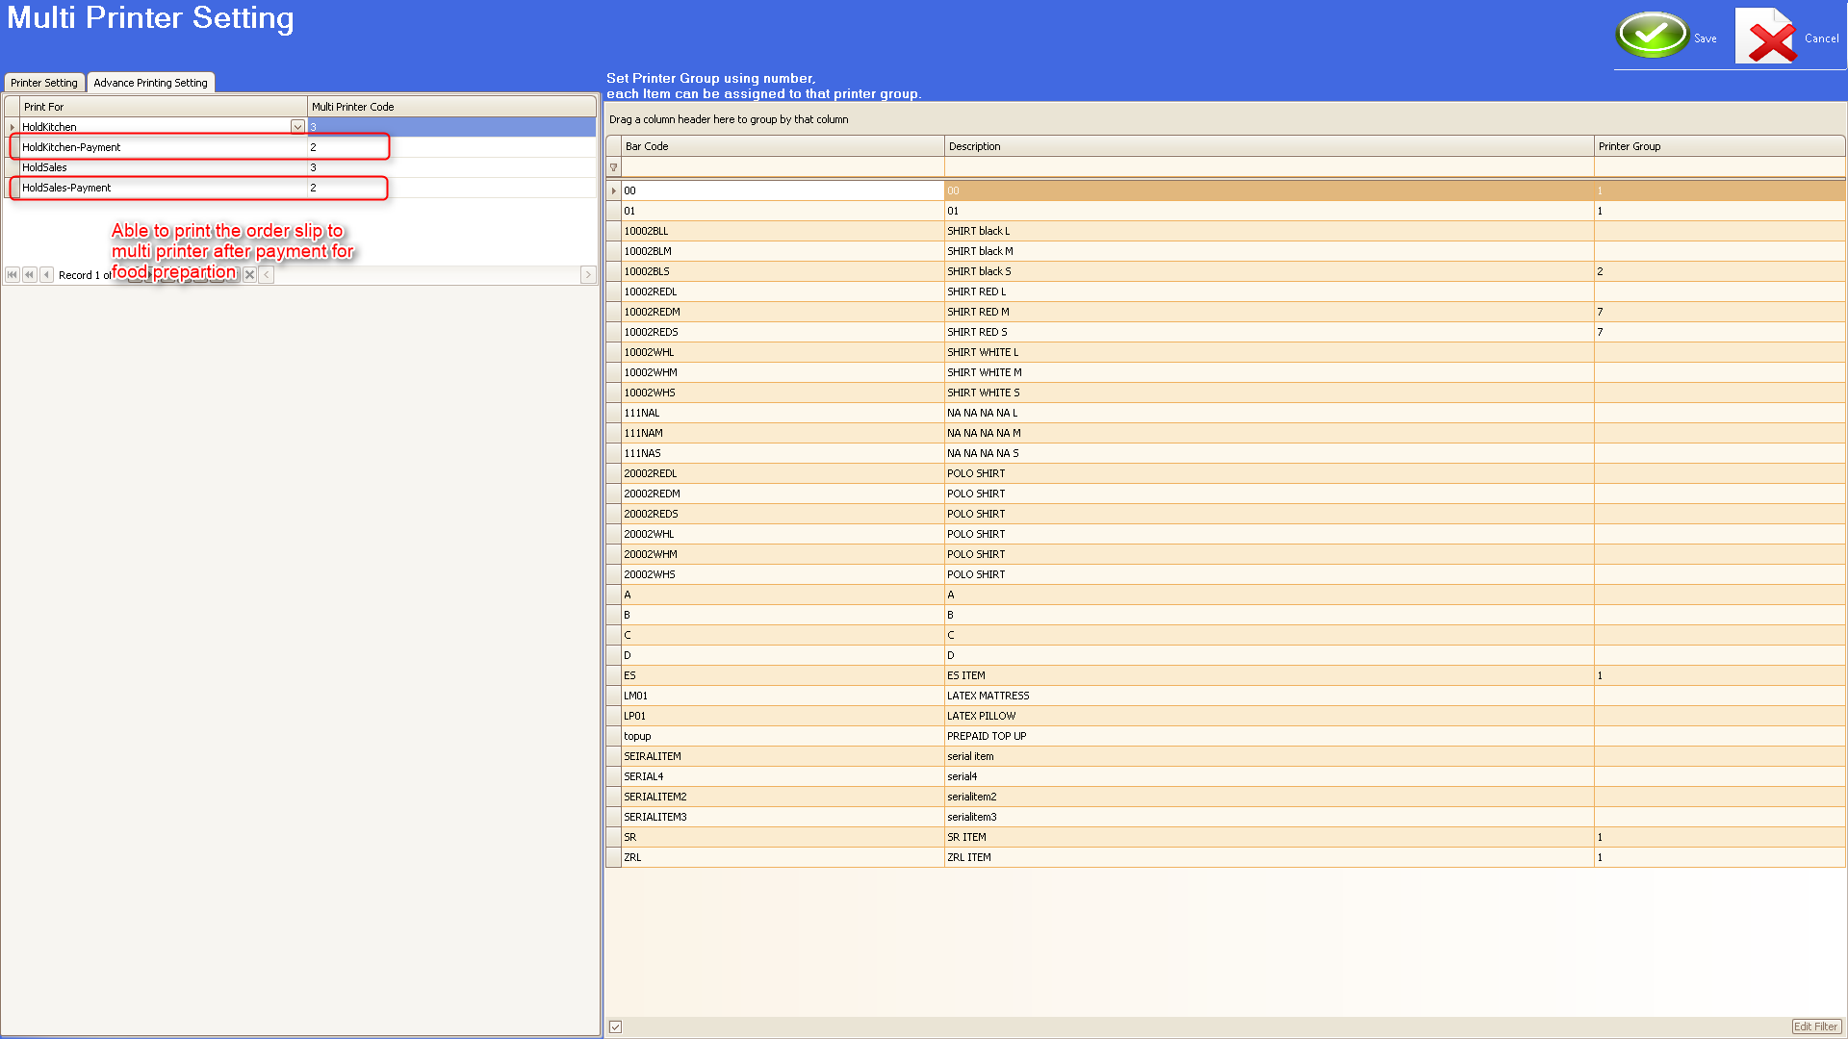Image resolution: width=1848 pixels, height=1039 pixels.
Task: Click previous page navigator button
Action: [x=30, y=275]
